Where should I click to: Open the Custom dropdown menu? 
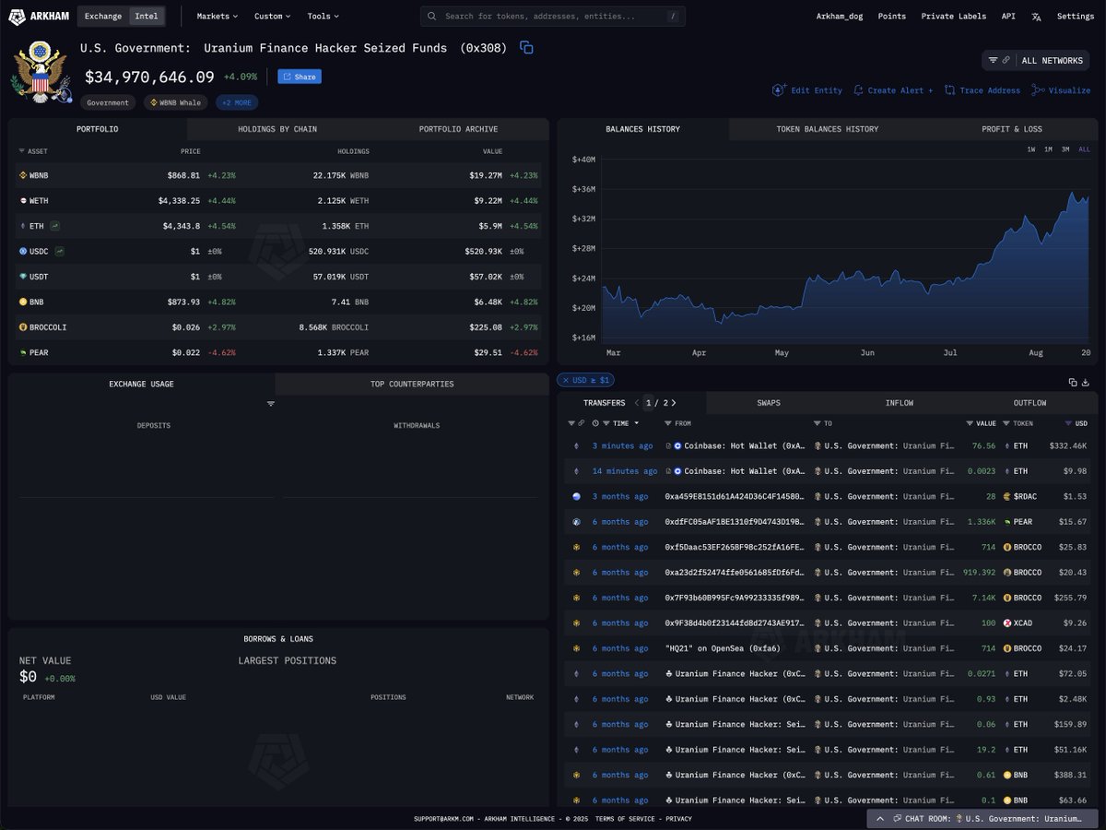point(272,17)
